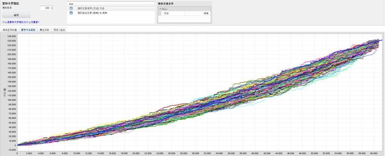Select the 蒙特卡洛图表 tab
This screenshot has height=156, width=385.
tap(29, 29)
